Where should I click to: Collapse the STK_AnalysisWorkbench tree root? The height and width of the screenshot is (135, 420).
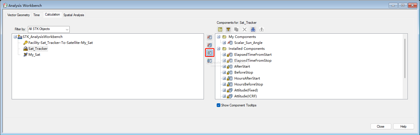(15, 37)
